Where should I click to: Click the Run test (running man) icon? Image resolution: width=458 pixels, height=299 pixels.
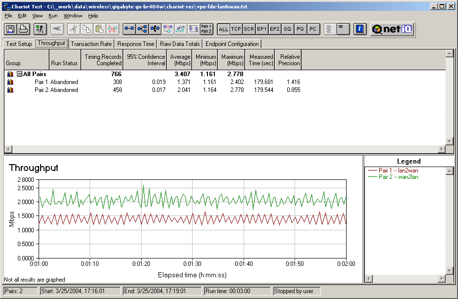[40, 29]
